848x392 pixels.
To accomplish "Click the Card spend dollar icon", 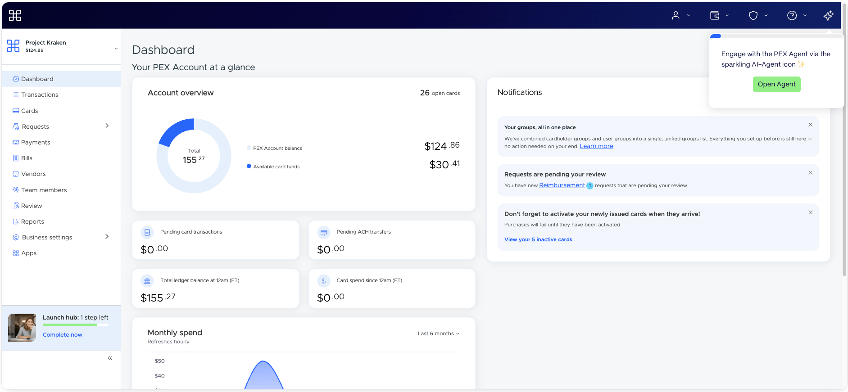I will [324, 281].
